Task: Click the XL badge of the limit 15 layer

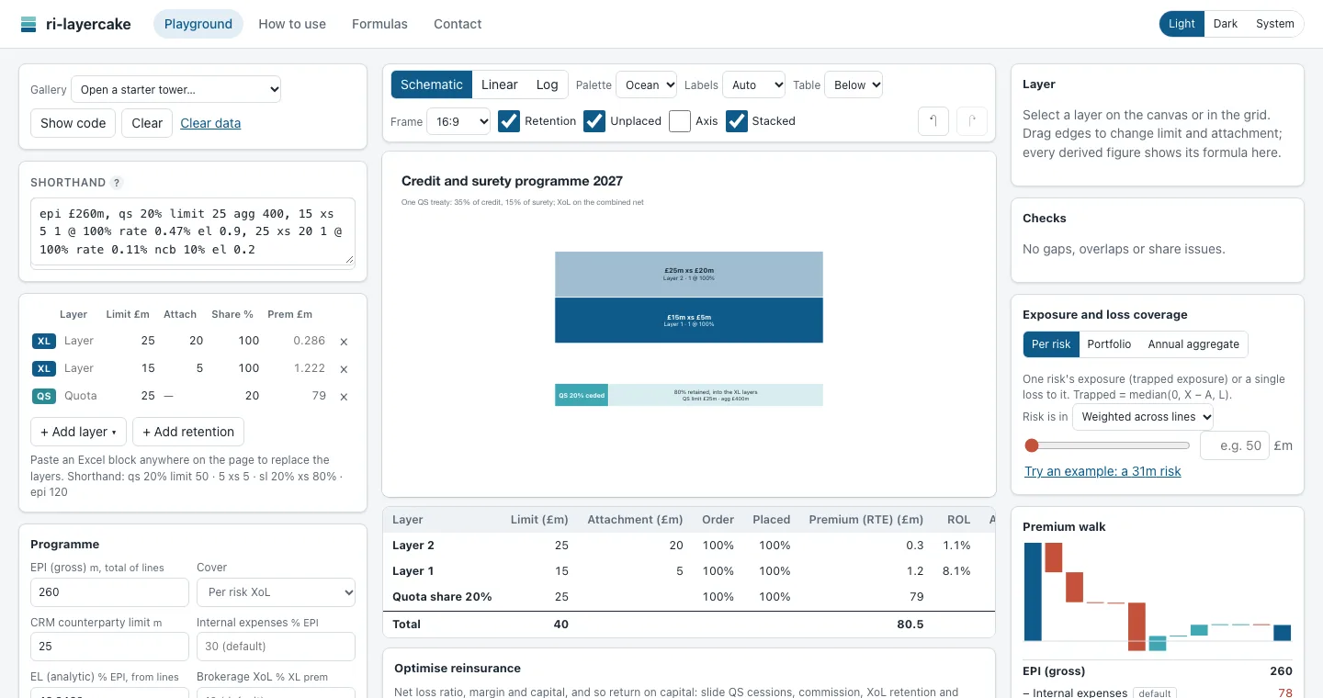Action: [44, 368]
